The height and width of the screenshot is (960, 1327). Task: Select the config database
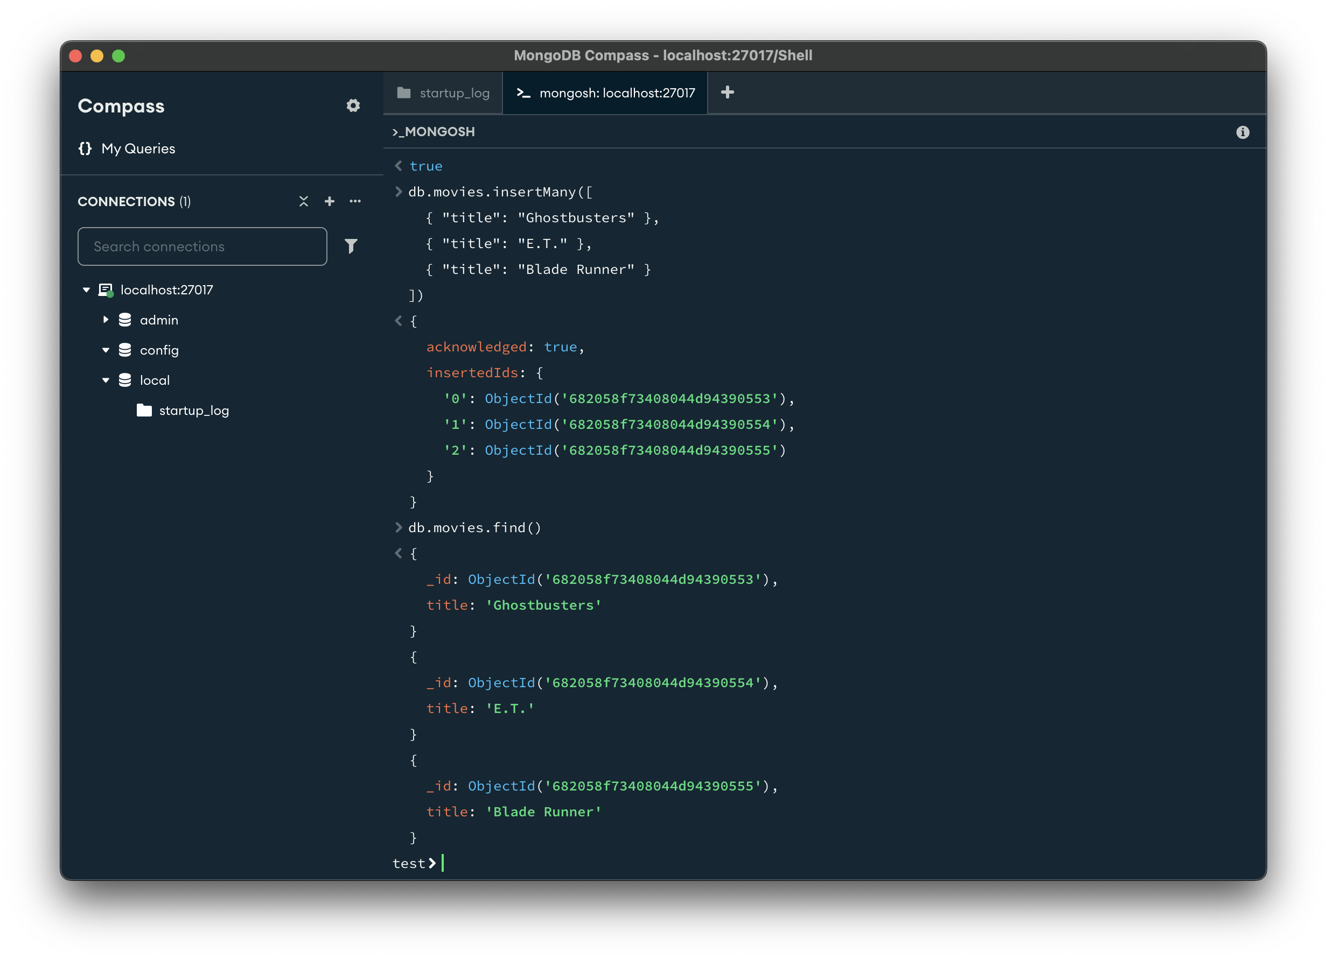pos(159,350)
